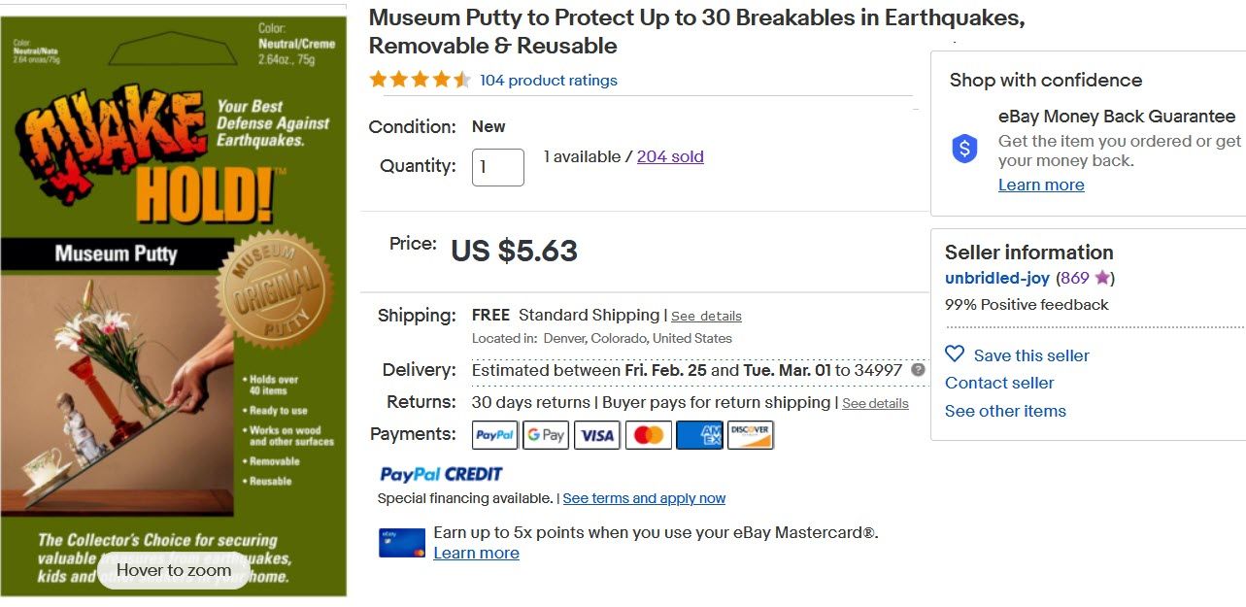Click the delivery estimate help icon
The width and height of the screenshot is (1246, 607).
pyautogui.click(x=919, y=370)
